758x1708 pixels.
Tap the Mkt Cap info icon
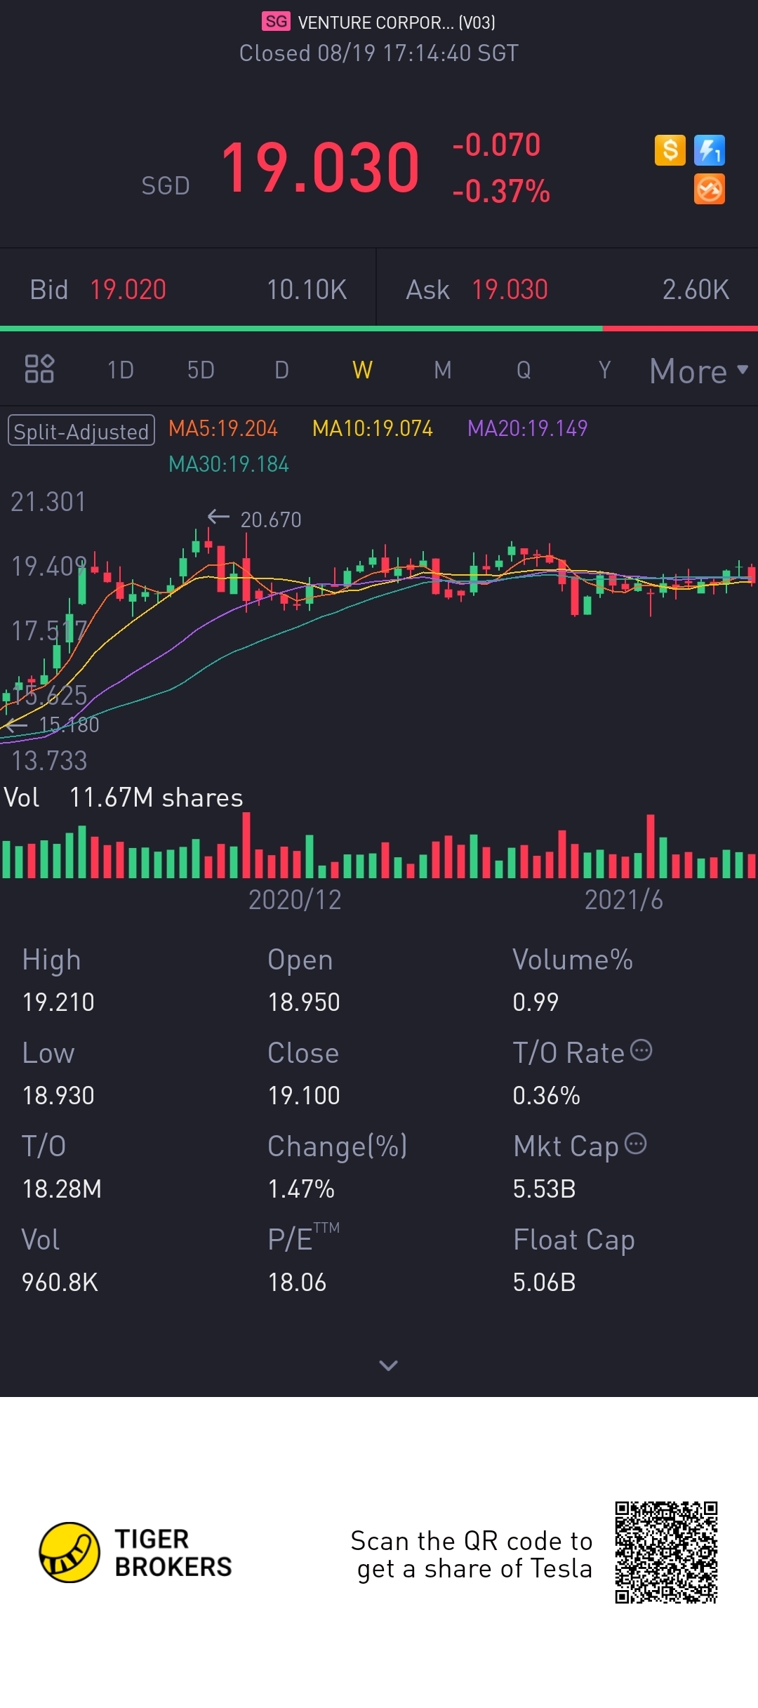(x=636, y=1144)
